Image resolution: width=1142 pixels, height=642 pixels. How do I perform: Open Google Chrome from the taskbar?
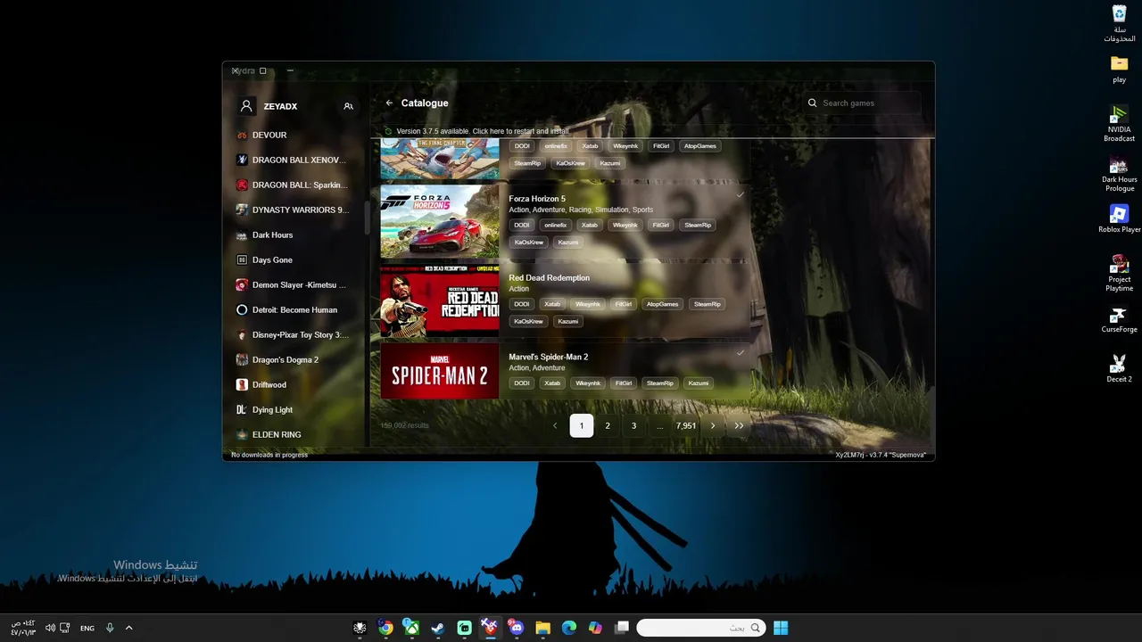[385, 628]
